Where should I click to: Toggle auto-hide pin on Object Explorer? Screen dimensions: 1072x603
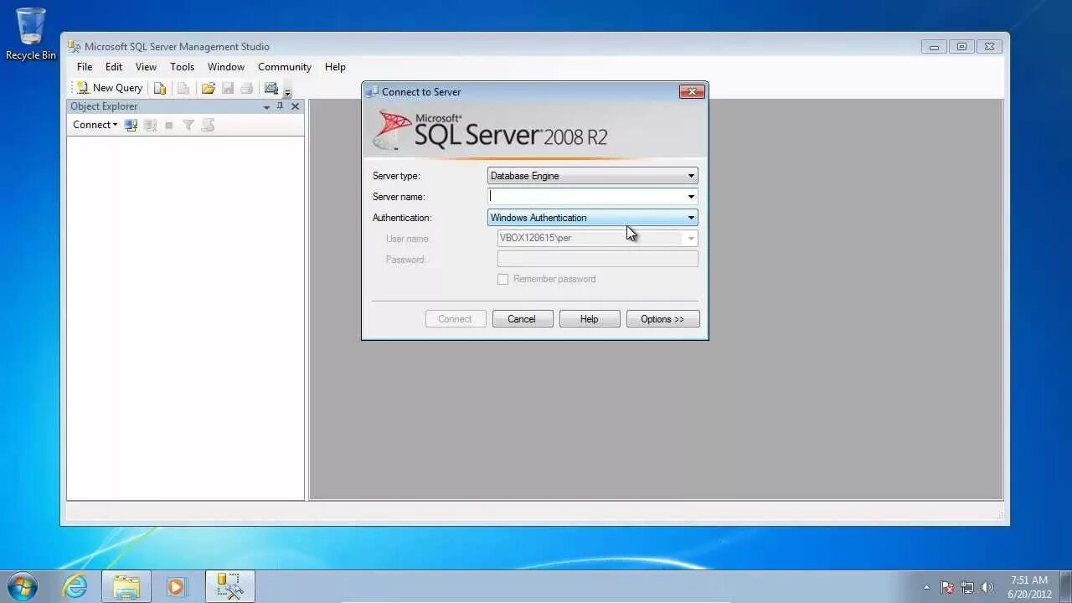281,106
